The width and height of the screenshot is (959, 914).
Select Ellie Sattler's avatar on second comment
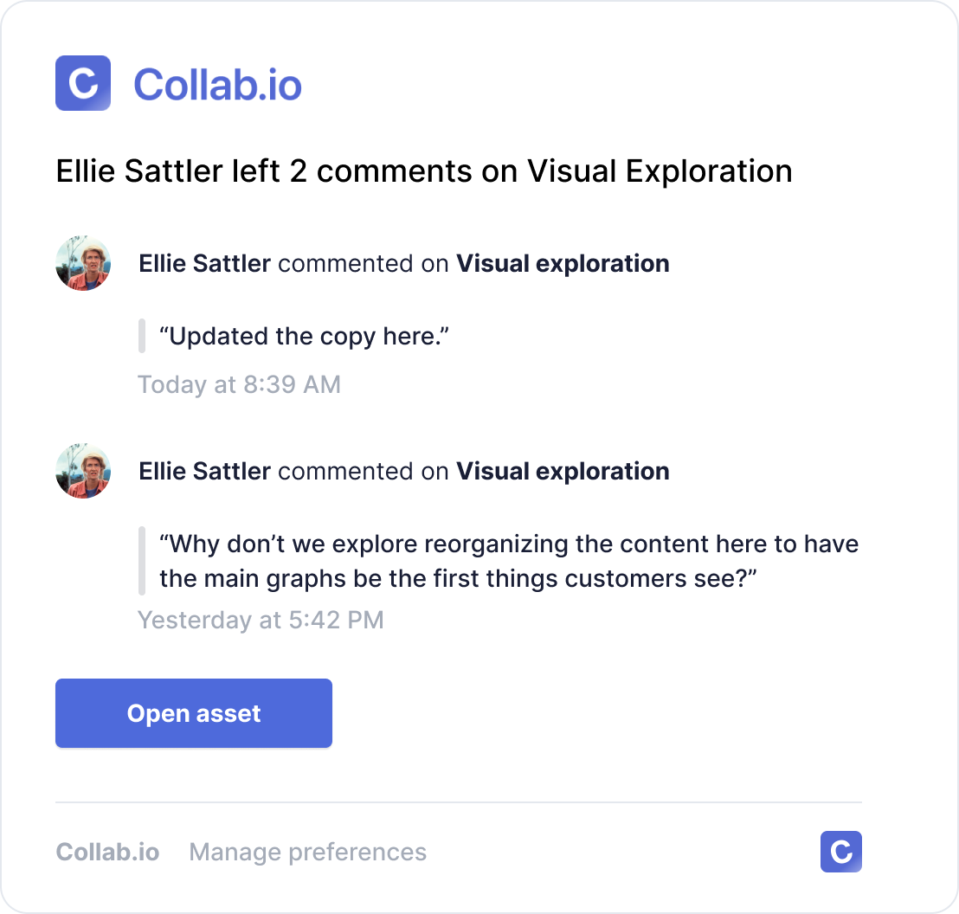[82, 471]
